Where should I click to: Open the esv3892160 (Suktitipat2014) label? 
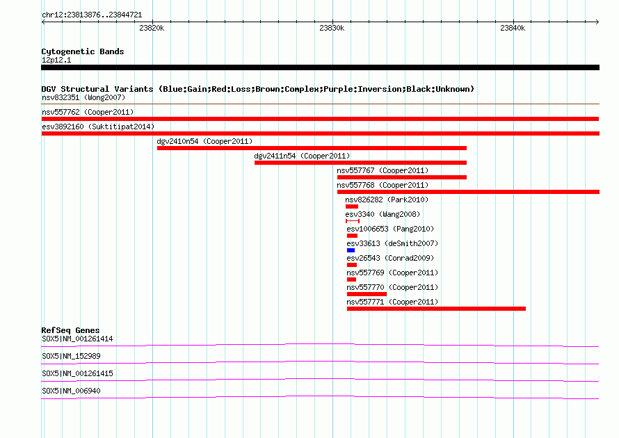[98, 127]
